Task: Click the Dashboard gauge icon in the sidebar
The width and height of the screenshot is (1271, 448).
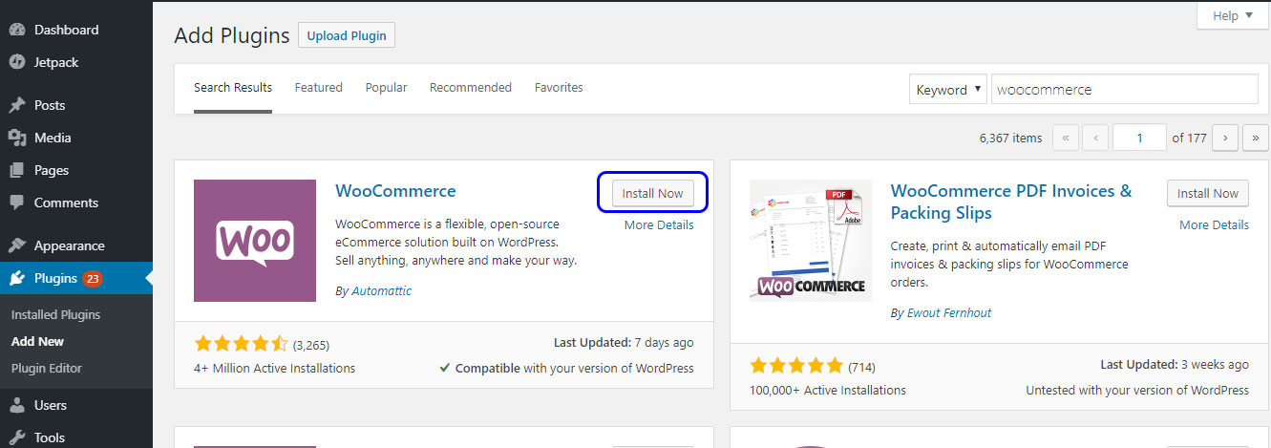Action: click(17, 30)
